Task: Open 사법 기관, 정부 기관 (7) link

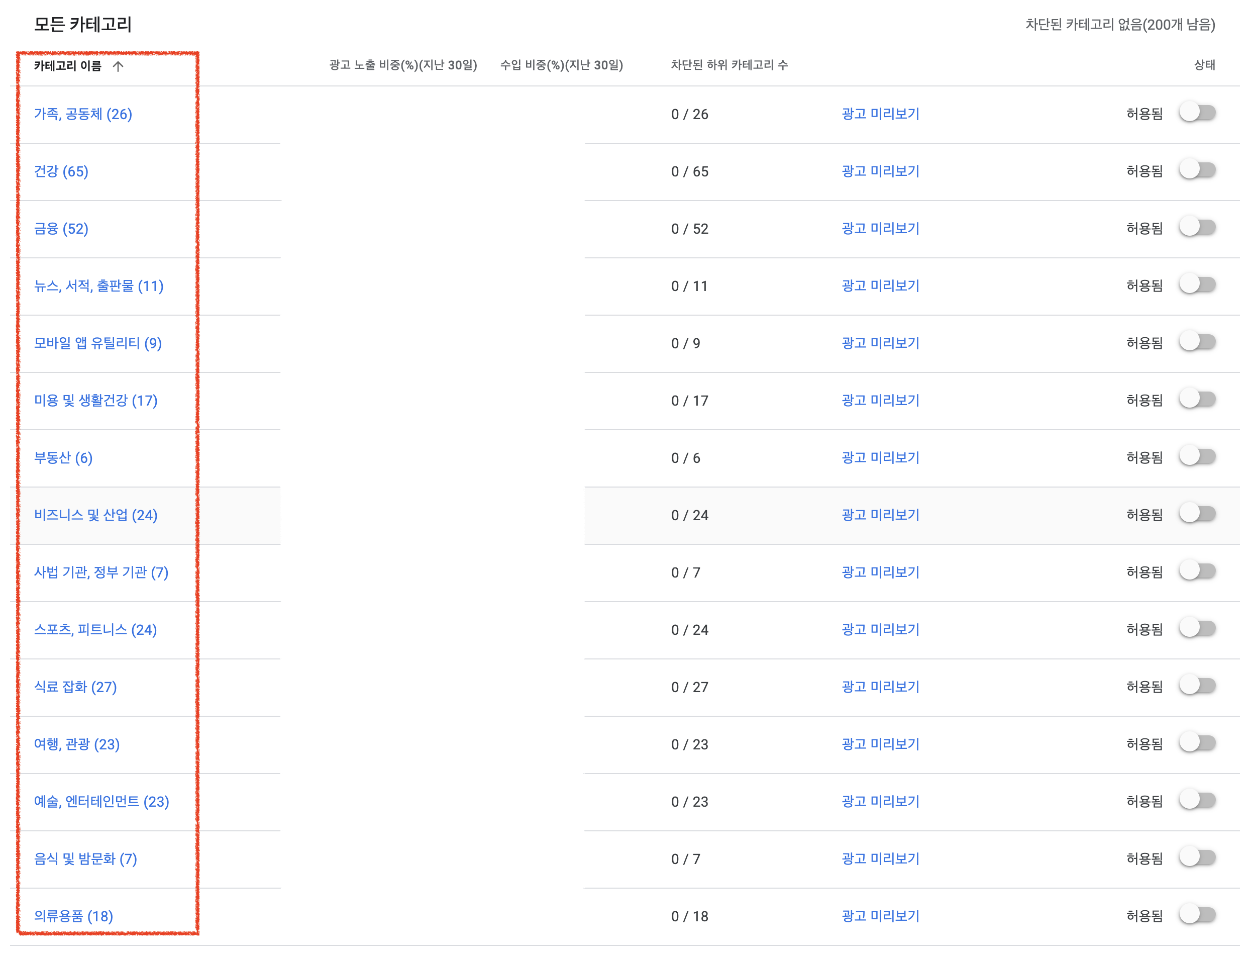Action: [x=101, y=572]
